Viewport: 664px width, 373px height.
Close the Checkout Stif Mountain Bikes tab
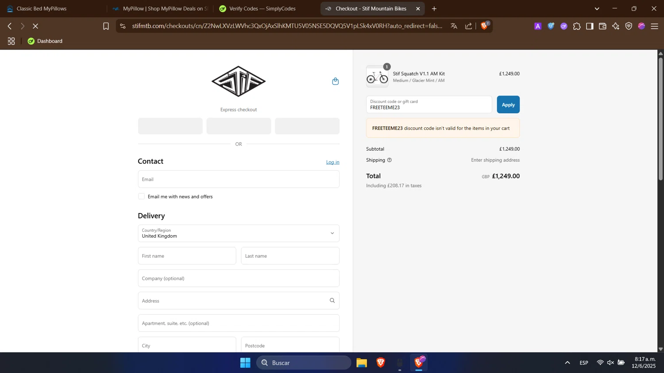(x=418, y=9)
